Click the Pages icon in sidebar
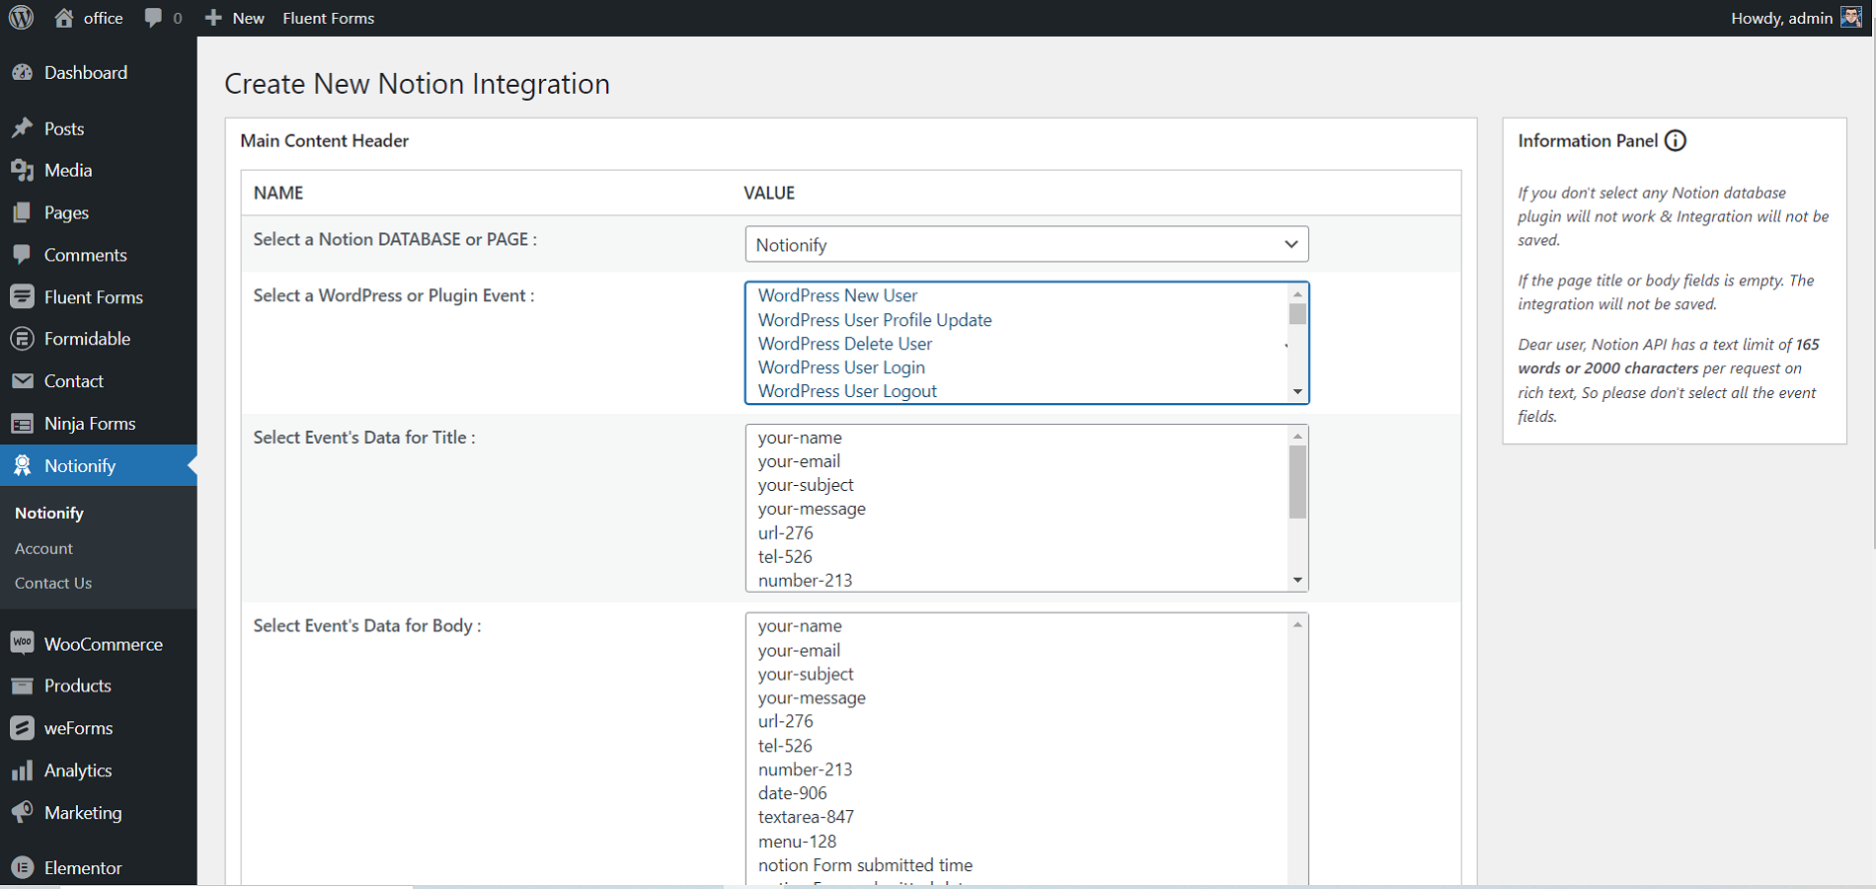This screenshot has width=1876, height=889. 22,212
